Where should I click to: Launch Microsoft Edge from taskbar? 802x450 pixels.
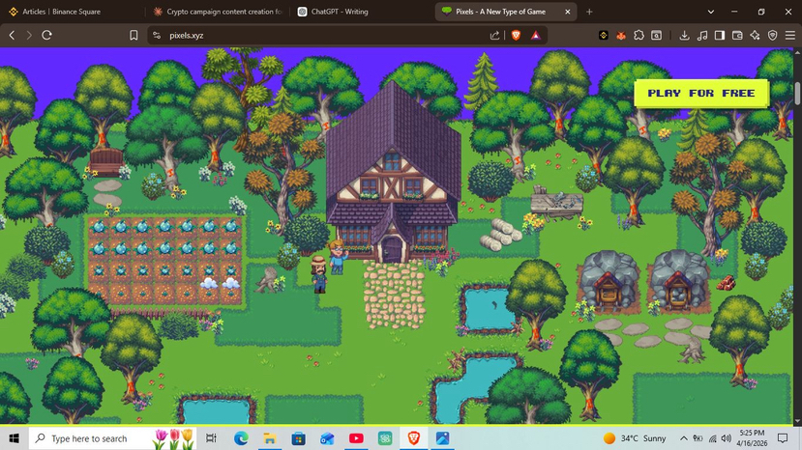tap(241, 438)
